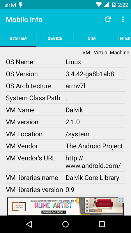Tap the battery icon in status bar
The height and width of the screenshot is (233, 131).
tap(114, 5)
